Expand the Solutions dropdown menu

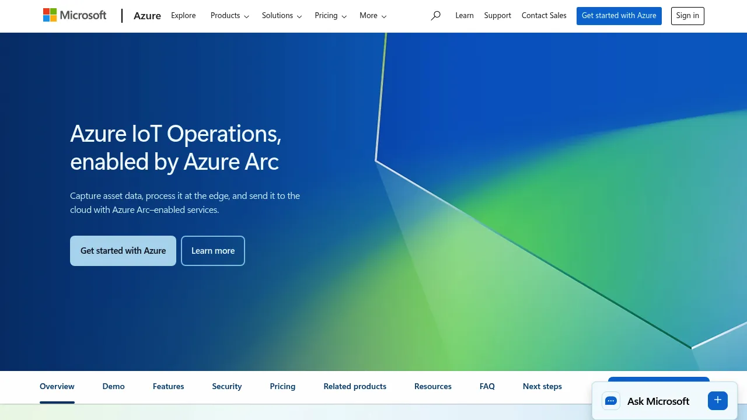pos(282,16)
